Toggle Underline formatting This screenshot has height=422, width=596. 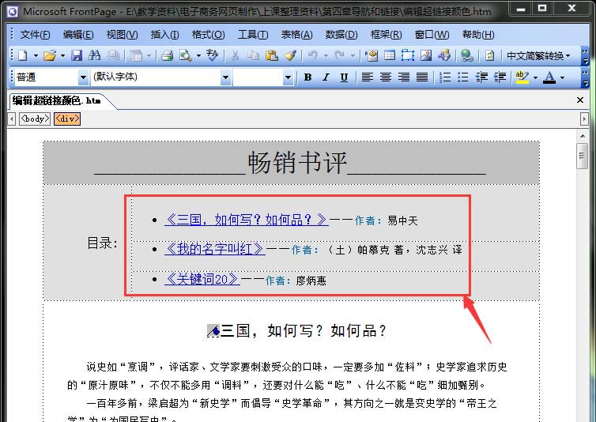[344, 77]
